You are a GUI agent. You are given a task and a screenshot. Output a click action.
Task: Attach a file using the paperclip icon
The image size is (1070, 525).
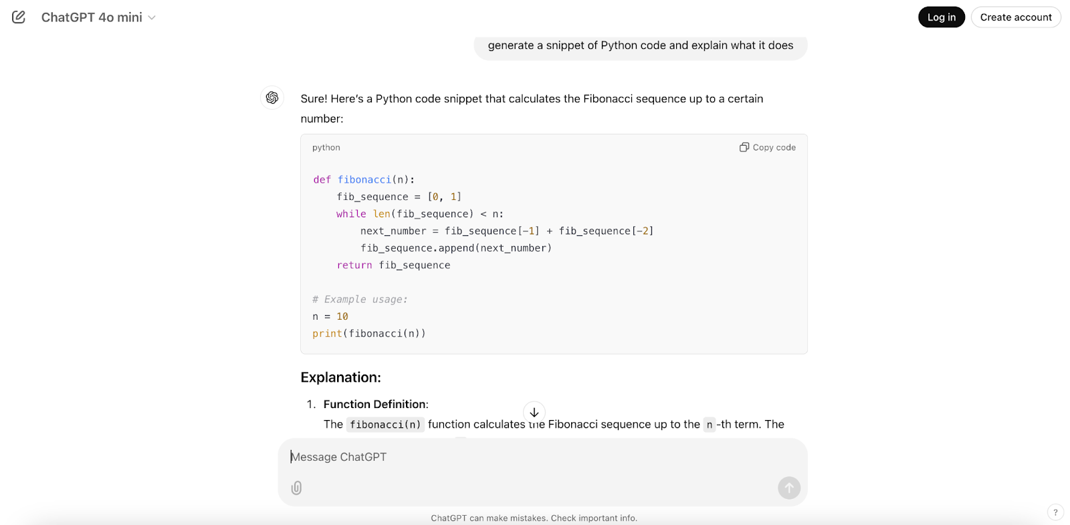pyautogui.click(x=296, y=488)
